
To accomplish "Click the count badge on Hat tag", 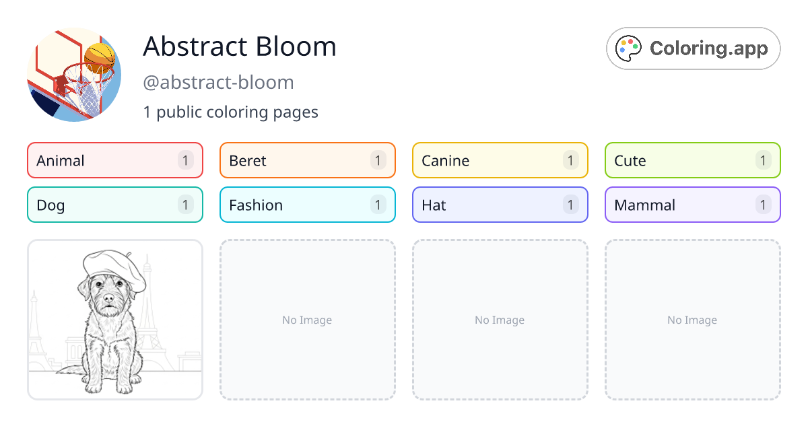I will tap(570, 205).
